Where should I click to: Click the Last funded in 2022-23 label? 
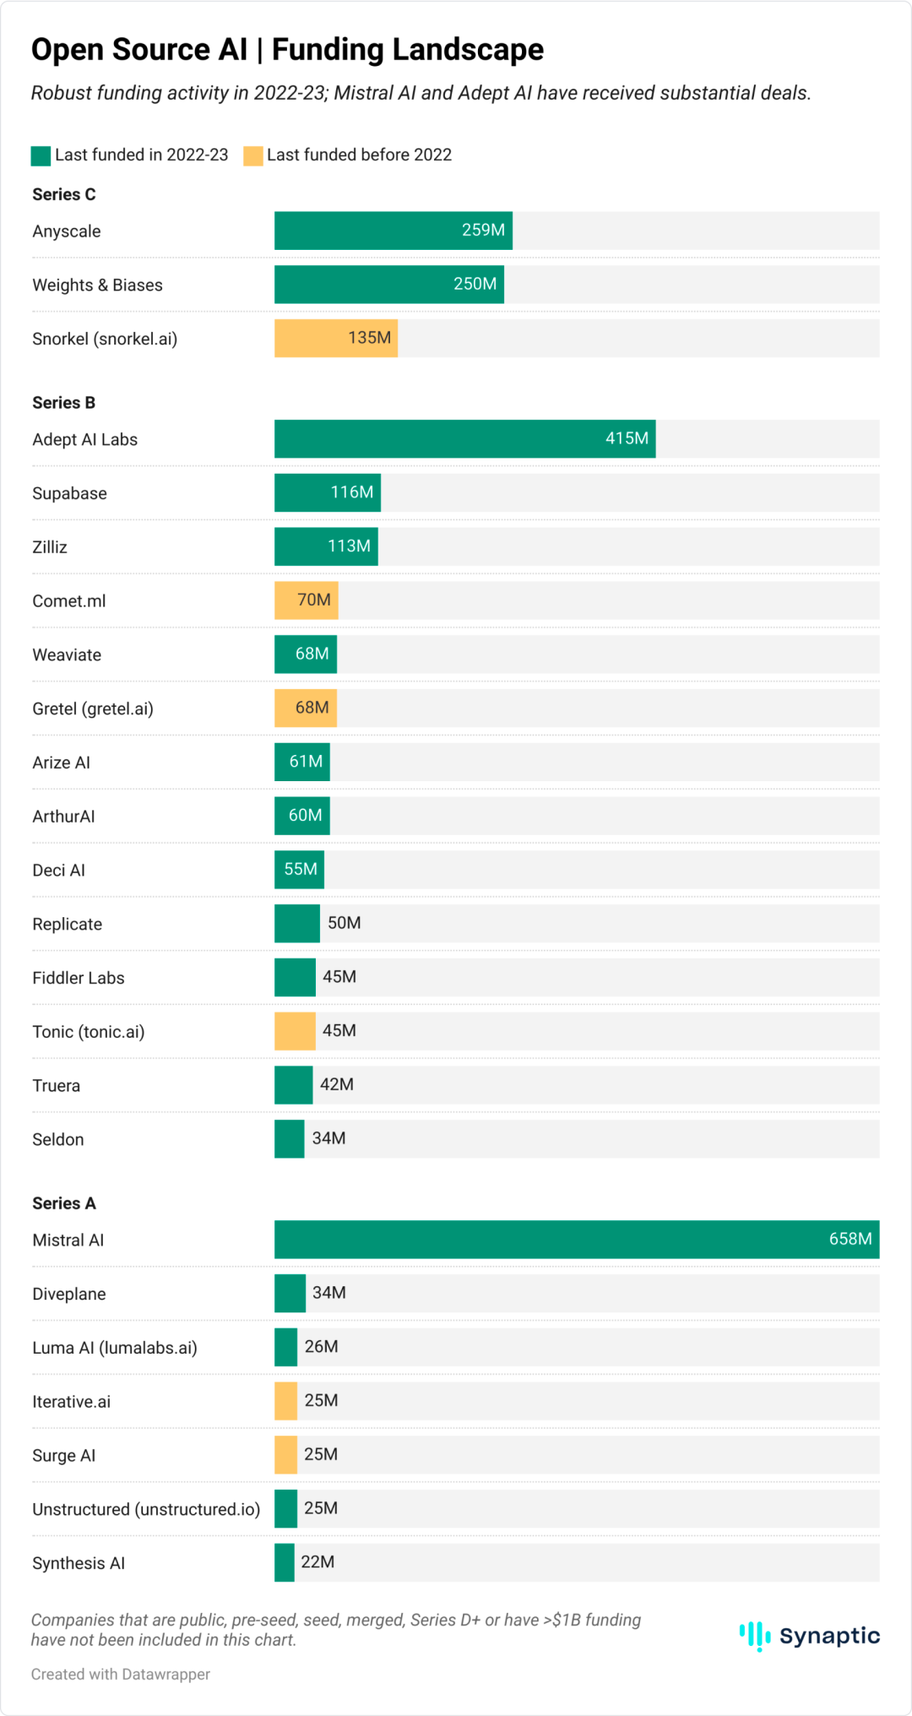click(x=142, y=155)
